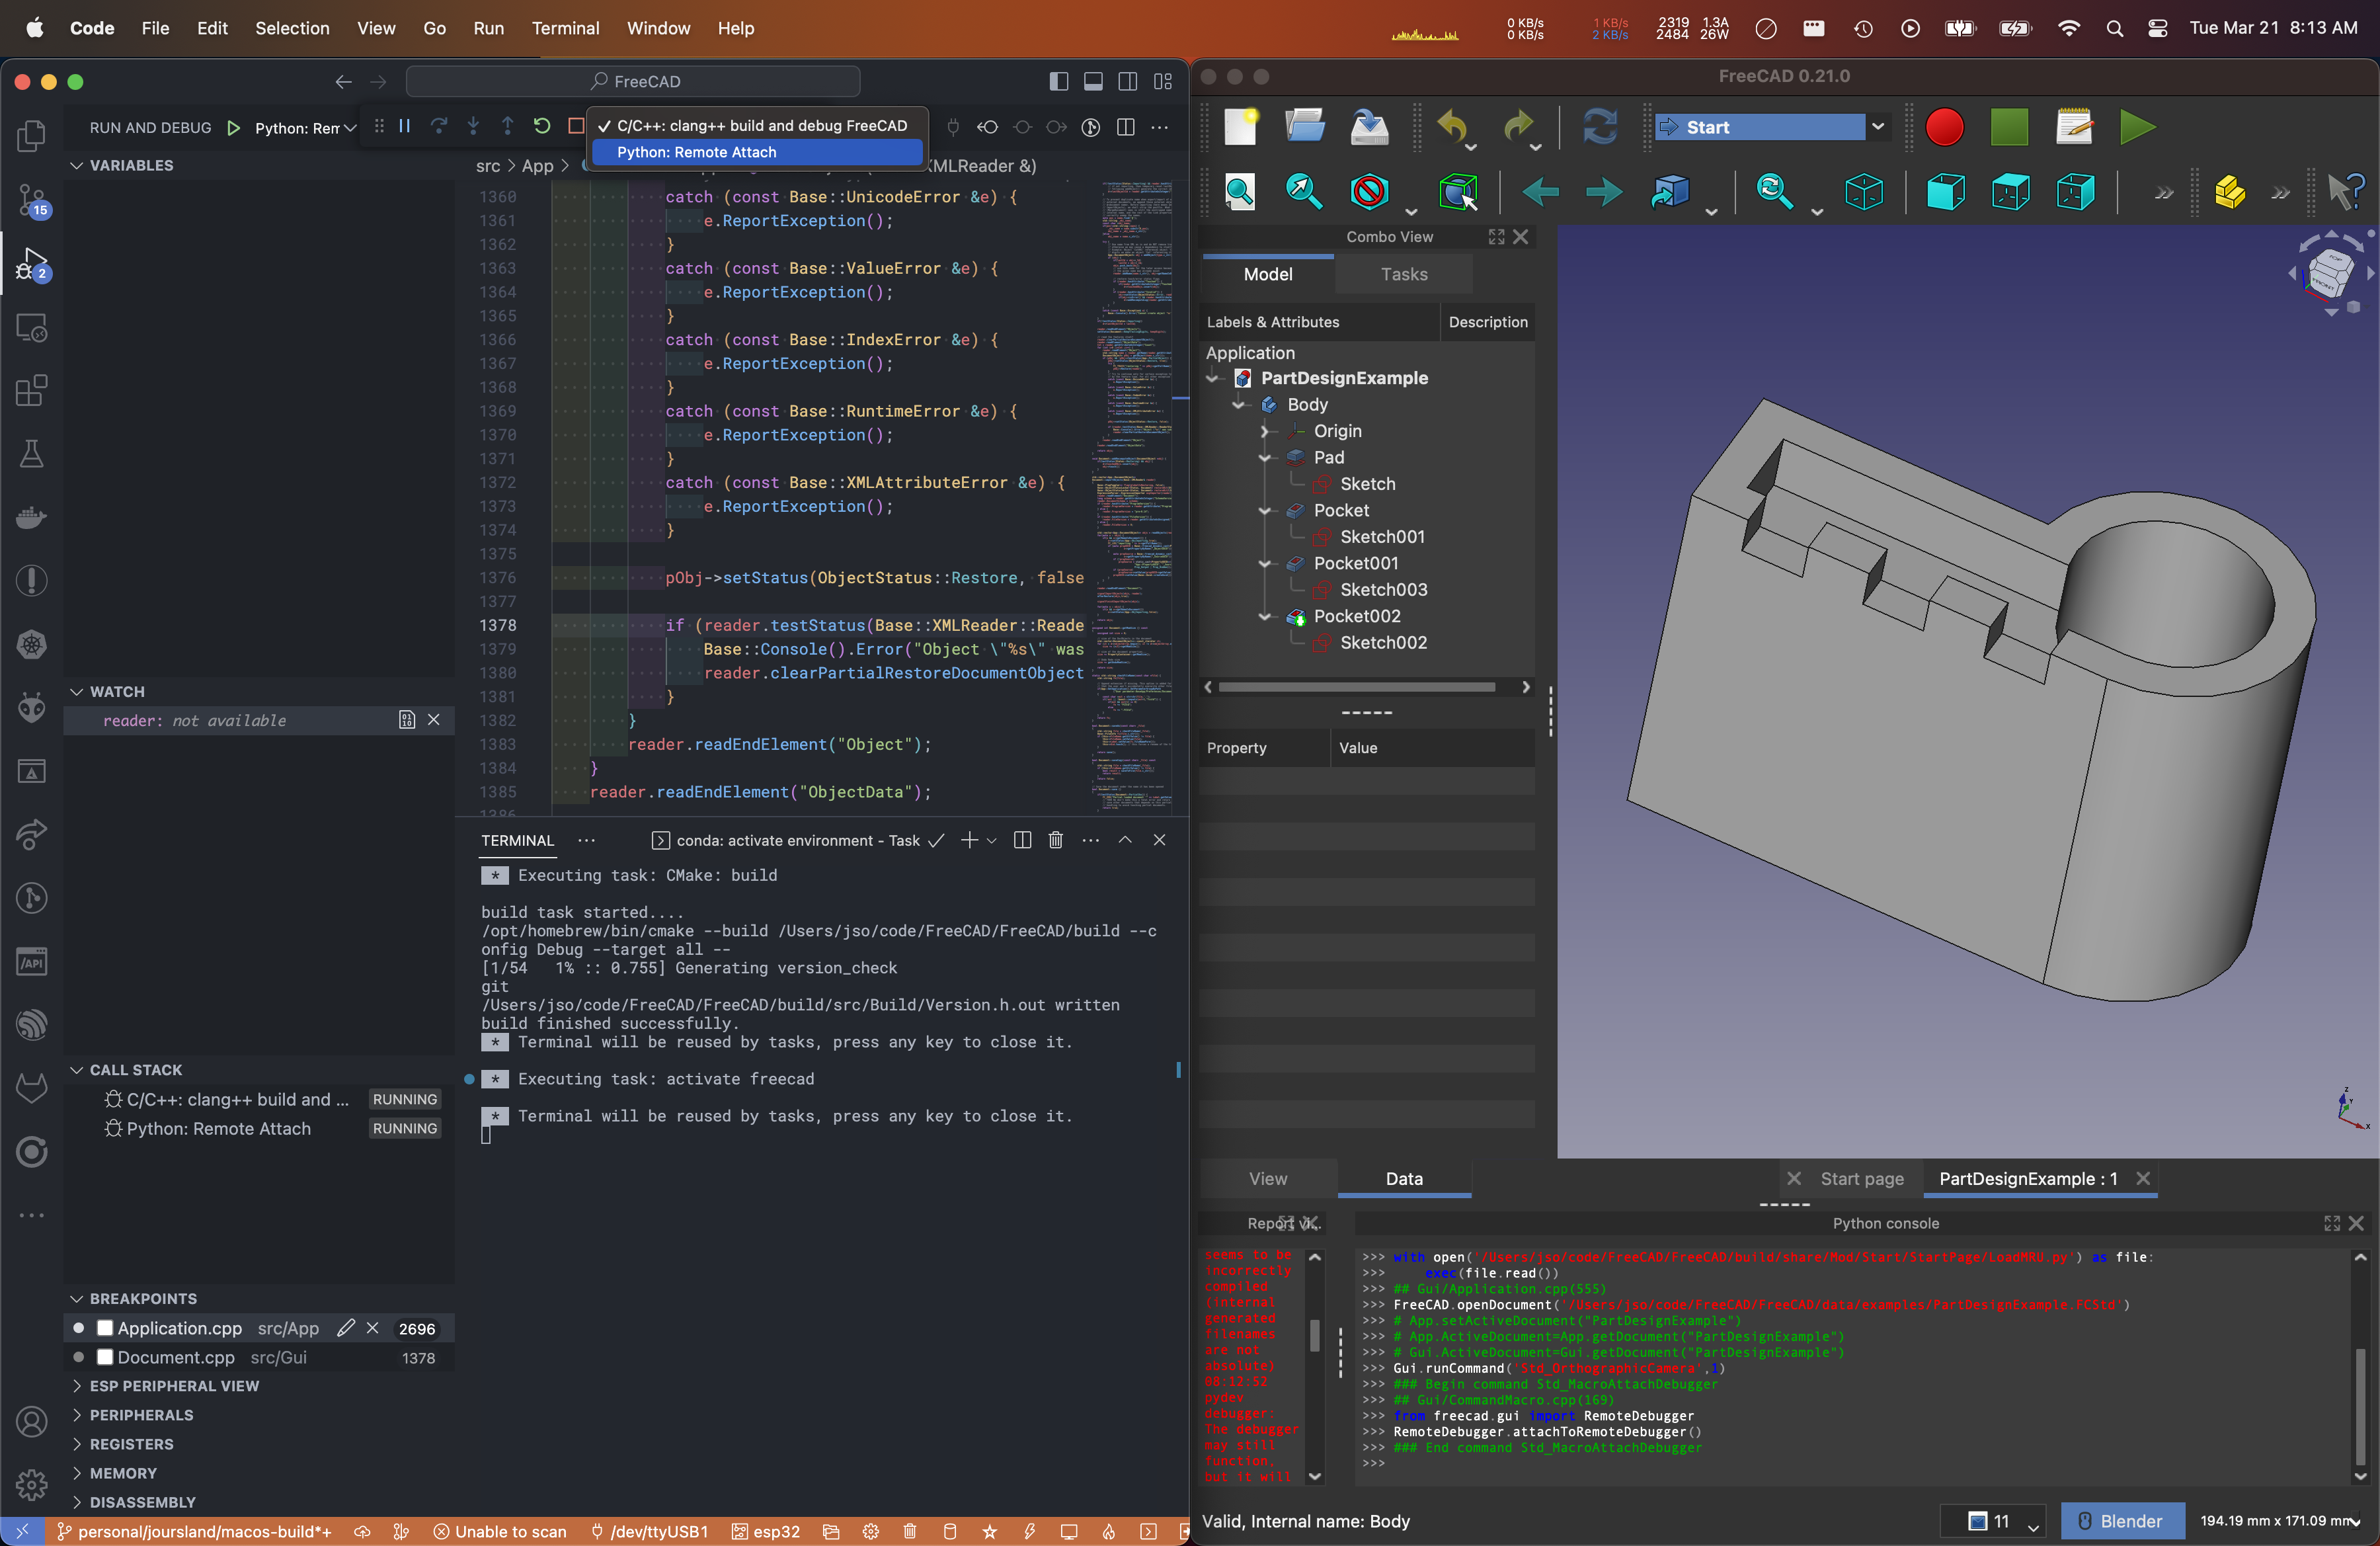Screen dimensions: 2380x1546
Task: Click the Sketch item under Pocket002
Action: coord(1382,642)
